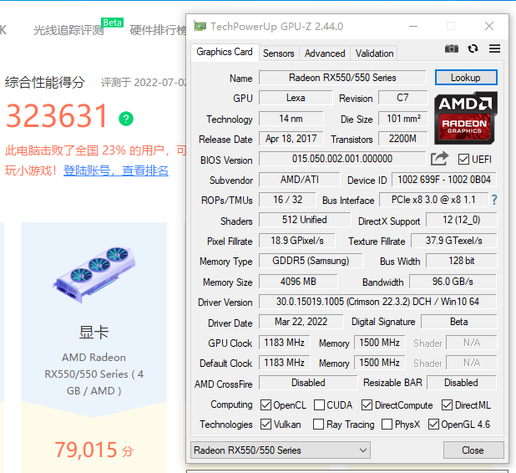Click the AMD Radeon Graphics logo
This screenshot has width=516, height=473.
(465, 118)
